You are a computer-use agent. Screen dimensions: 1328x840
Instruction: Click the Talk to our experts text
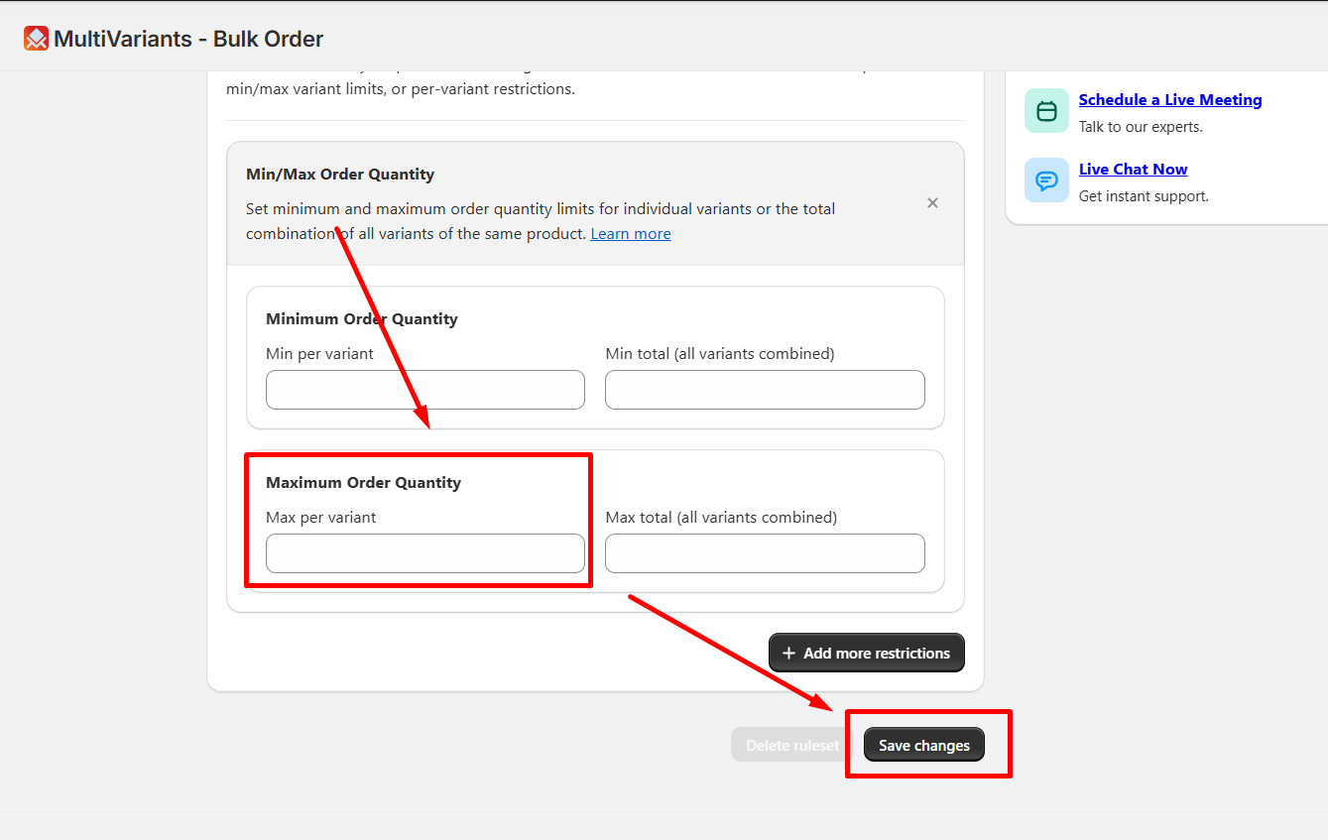coord(1141,127)
